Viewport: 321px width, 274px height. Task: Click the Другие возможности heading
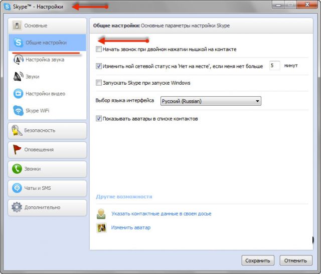coord(124,197)
